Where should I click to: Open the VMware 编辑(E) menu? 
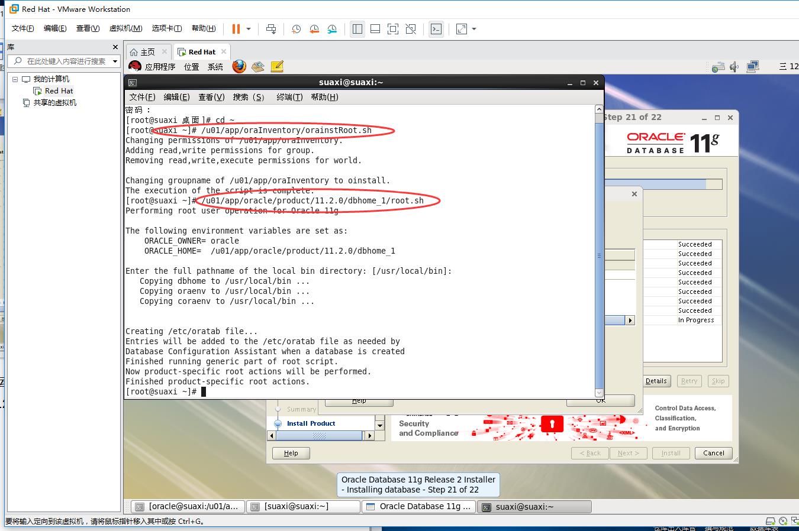tap(55, 28)
